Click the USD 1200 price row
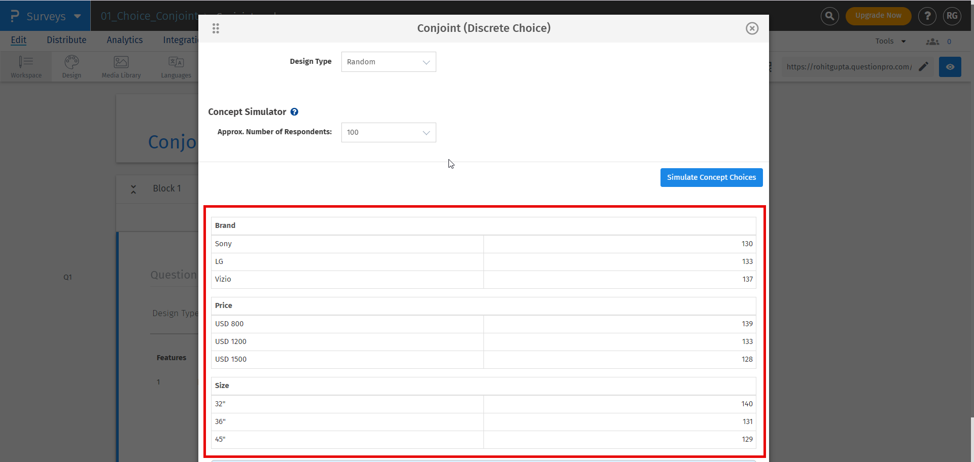Viewport: 974px width, 462px height. (x=483, y=342)
